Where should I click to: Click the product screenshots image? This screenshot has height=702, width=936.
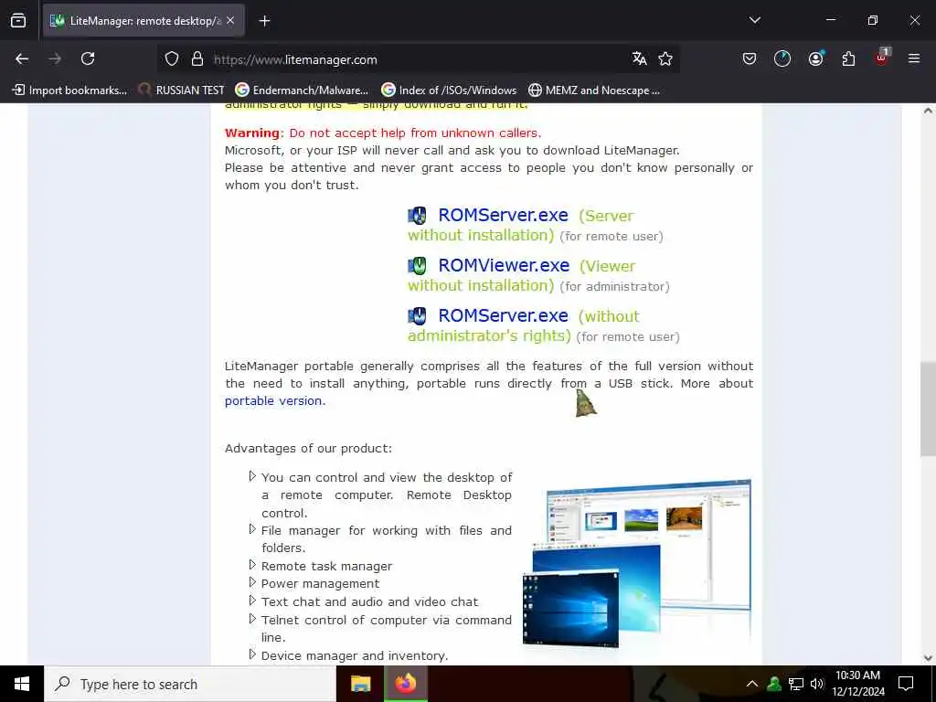click(636, 563)
